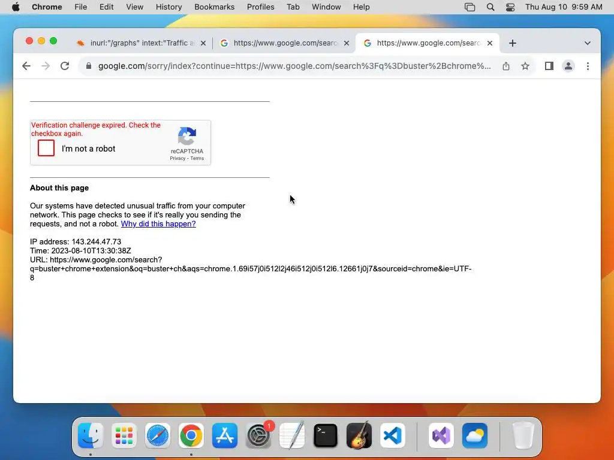Click the Time: 2023-08-10T13:30:38Z line
Viewport: 614px width, 460px height.
[x=81, y=251]
